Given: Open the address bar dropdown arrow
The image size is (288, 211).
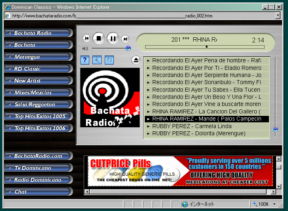Looking at the screenshot, I should [x=278, y=16].
